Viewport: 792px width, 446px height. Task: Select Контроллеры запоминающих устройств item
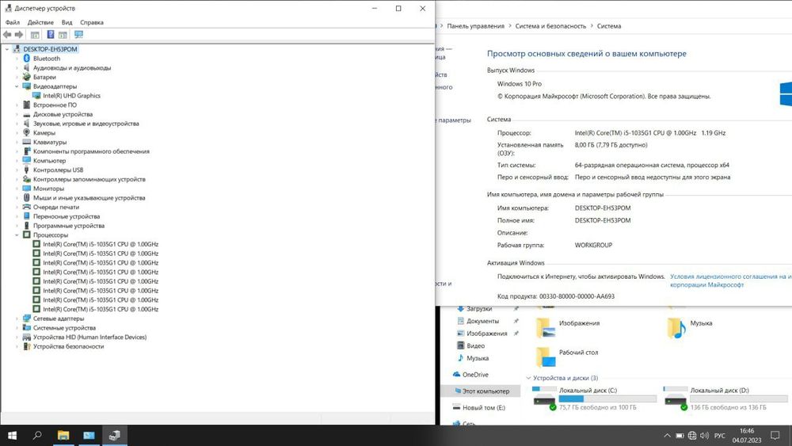[x=89, y=179]
